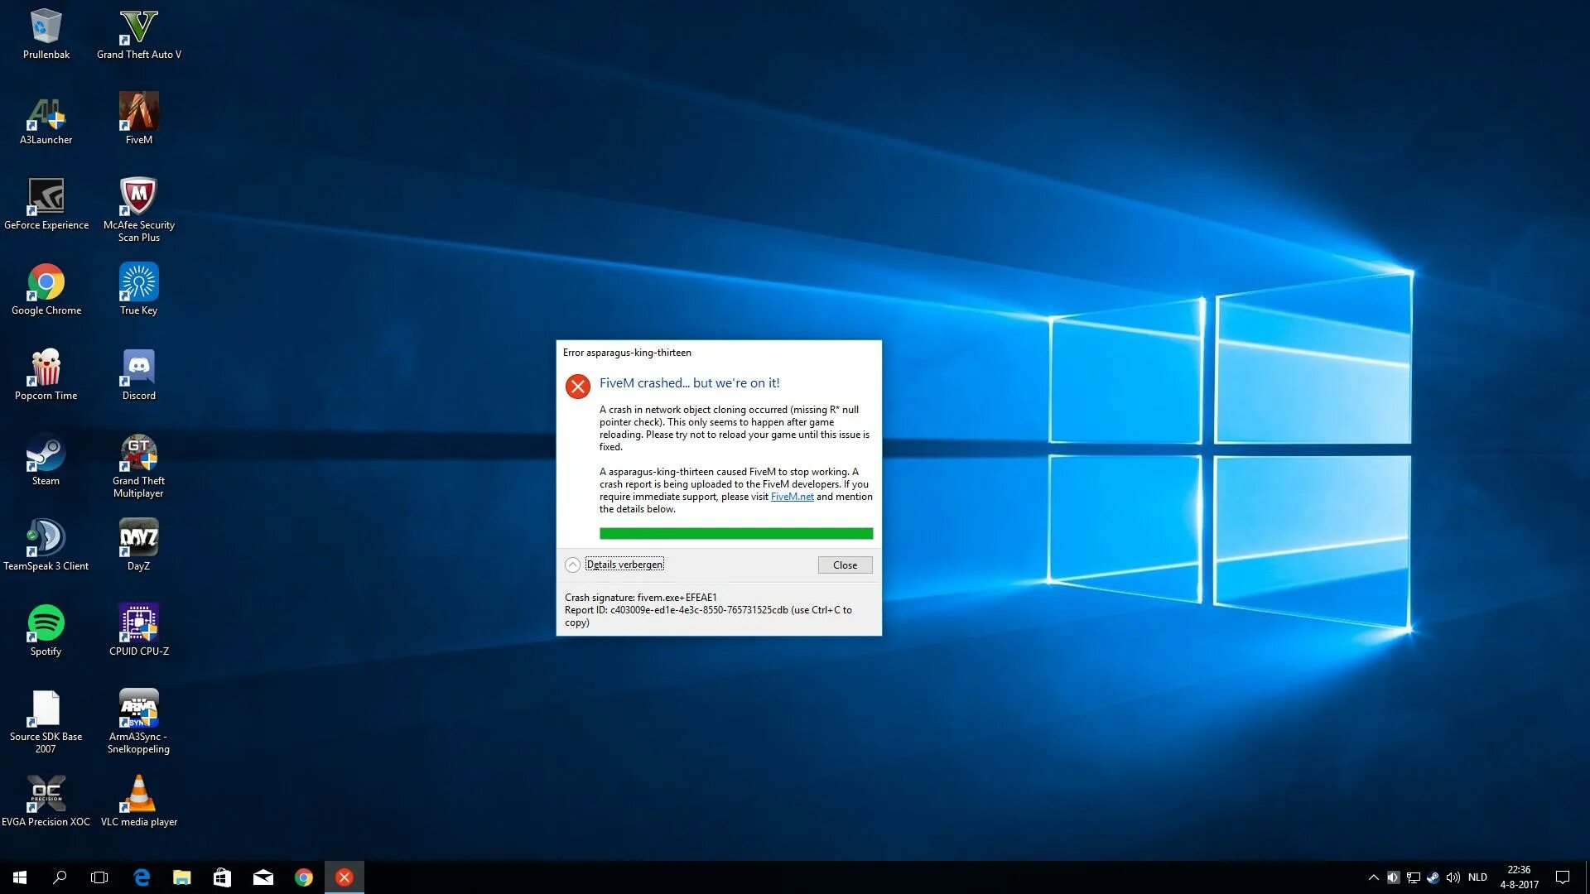This screenshot has height=894, width=1590.
Task: Switch to FiveM error taskbar item
Action: point(344,877)
